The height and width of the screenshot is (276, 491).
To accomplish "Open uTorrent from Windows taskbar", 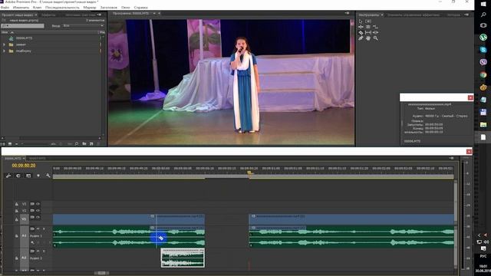I will coord(483,38).
